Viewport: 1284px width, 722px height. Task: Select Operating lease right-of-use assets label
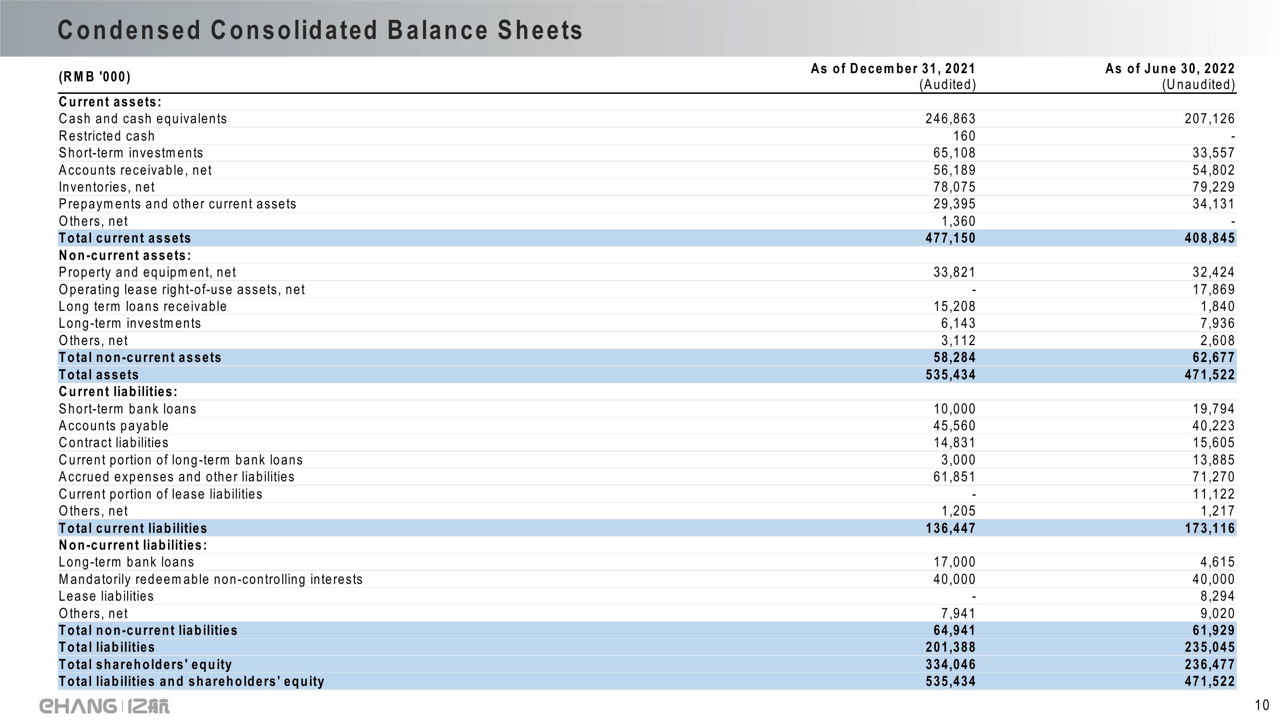click(x=182, y=289)
